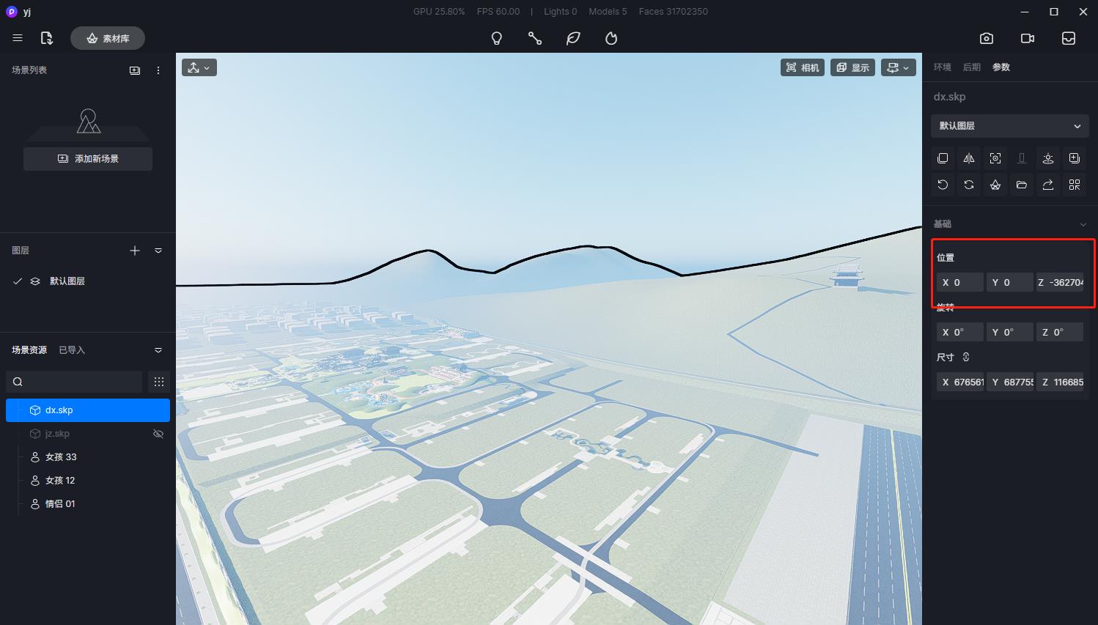Select the 默认图层 layer row

pyautogui.click(x=88, y=281)
